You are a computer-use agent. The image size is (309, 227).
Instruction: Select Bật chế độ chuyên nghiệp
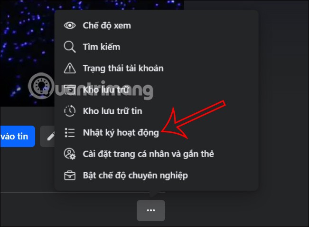pos(156,175)
